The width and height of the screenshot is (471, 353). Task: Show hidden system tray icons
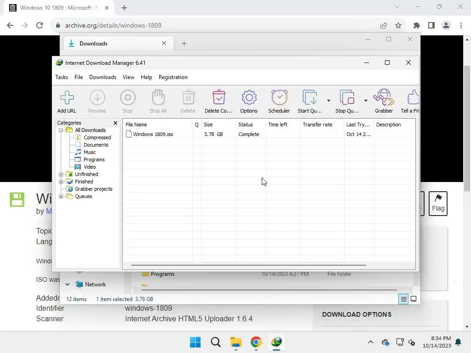371,342
